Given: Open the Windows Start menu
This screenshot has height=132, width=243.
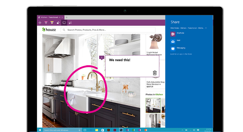Looking at the screenshot, I should [40, 130].
